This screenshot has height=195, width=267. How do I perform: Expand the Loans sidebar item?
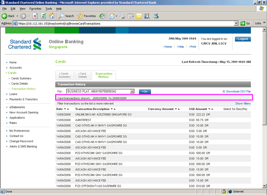click(x=7, y=94)
